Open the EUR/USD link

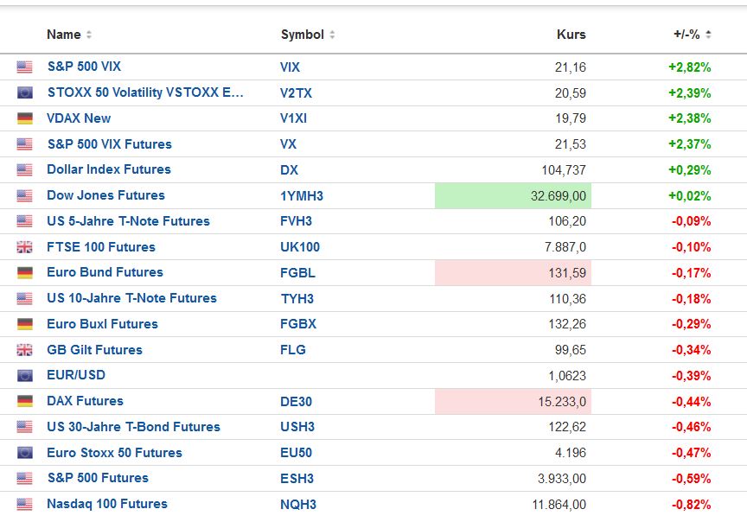tap(76, 375)
